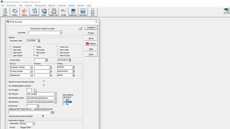Expand the Destination dropdown
Image resolution: width=230 pixels, height=129 pixels.
tap(33, 124)
